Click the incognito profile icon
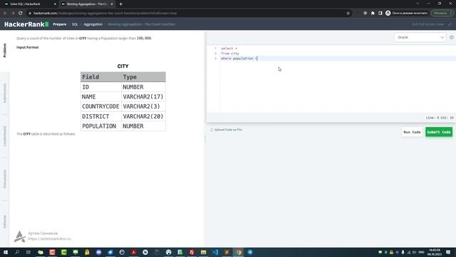 click(388, 13)
